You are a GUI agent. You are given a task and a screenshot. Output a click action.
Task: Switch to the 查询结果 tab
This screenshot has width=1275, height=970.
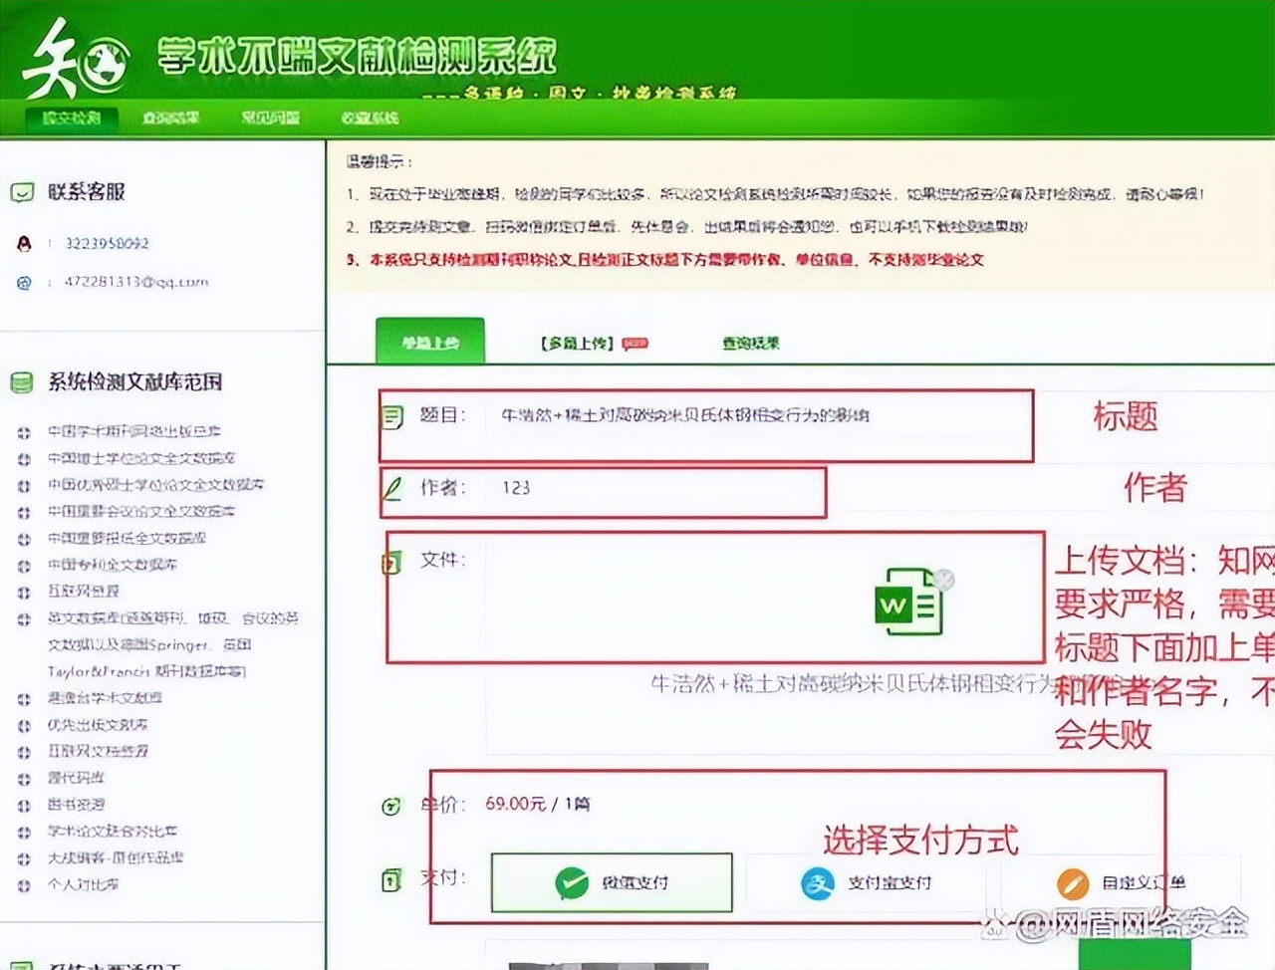tap(751, 344)
